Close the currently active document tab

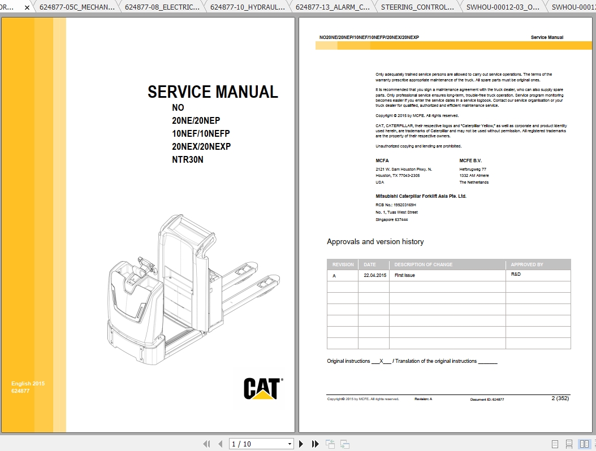(27, 7)
